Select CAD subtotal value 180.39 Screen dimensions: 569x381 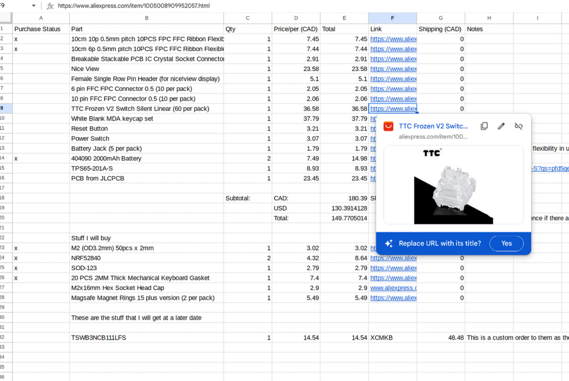[x=344, y=198]
